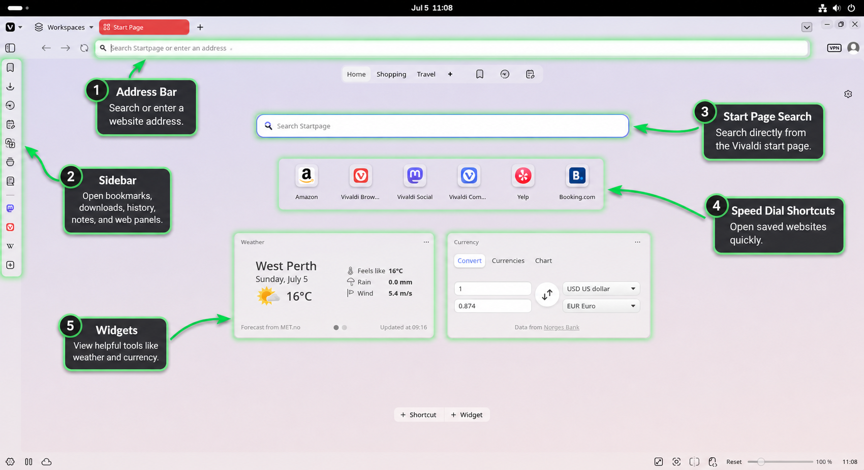The height and width of the screenshot is (470, 864).
Task: Toggle tab tiling from the status bar
Action: pos(28,462)
